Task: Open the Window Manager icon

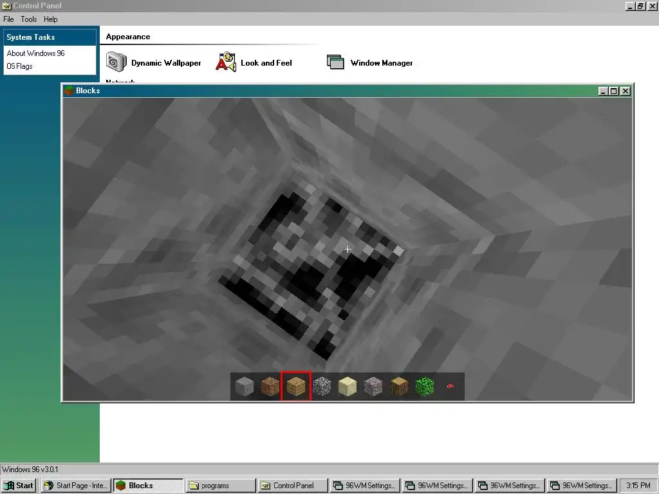Action: 335,62
